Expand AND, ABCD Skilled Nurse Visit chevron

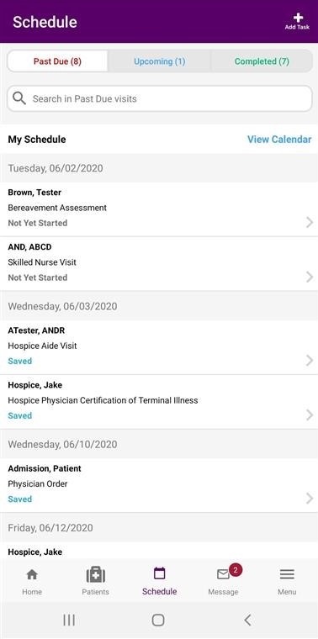(310, 277)
